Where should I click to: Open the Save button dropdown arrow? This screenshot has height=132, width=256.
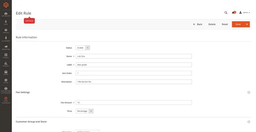click(247, 24)
